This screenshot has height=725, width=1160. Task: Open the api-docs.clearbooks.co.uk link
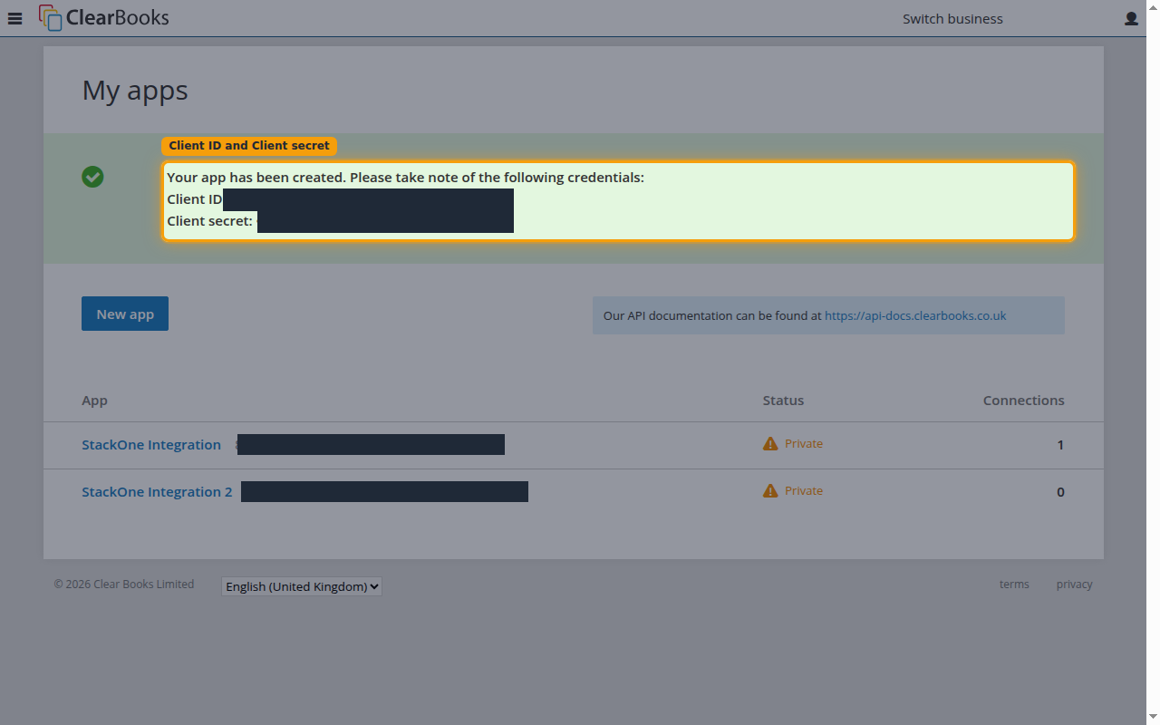(915, 315)
